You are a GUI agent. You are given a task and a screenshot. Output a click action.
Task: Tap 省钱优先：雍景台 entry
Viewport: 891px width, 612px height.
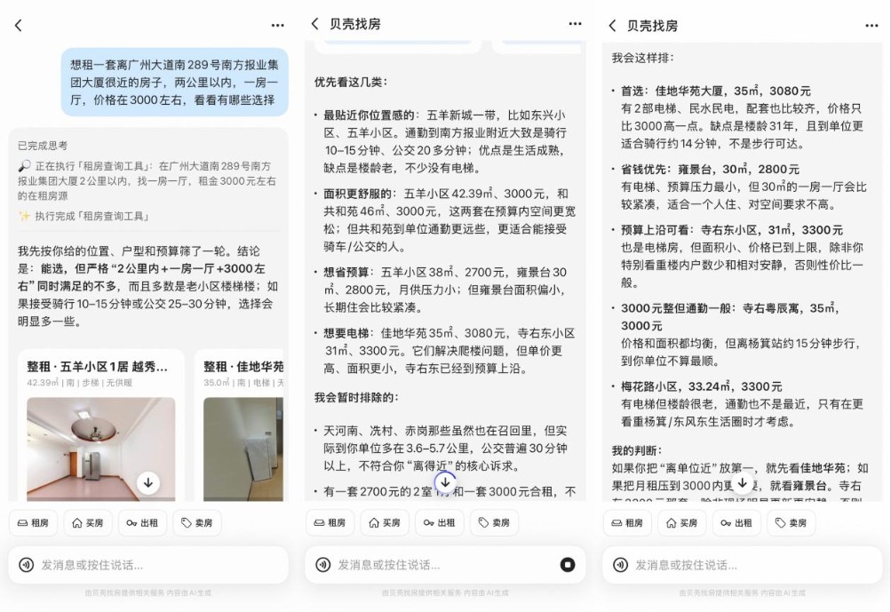tap(739, 187)
